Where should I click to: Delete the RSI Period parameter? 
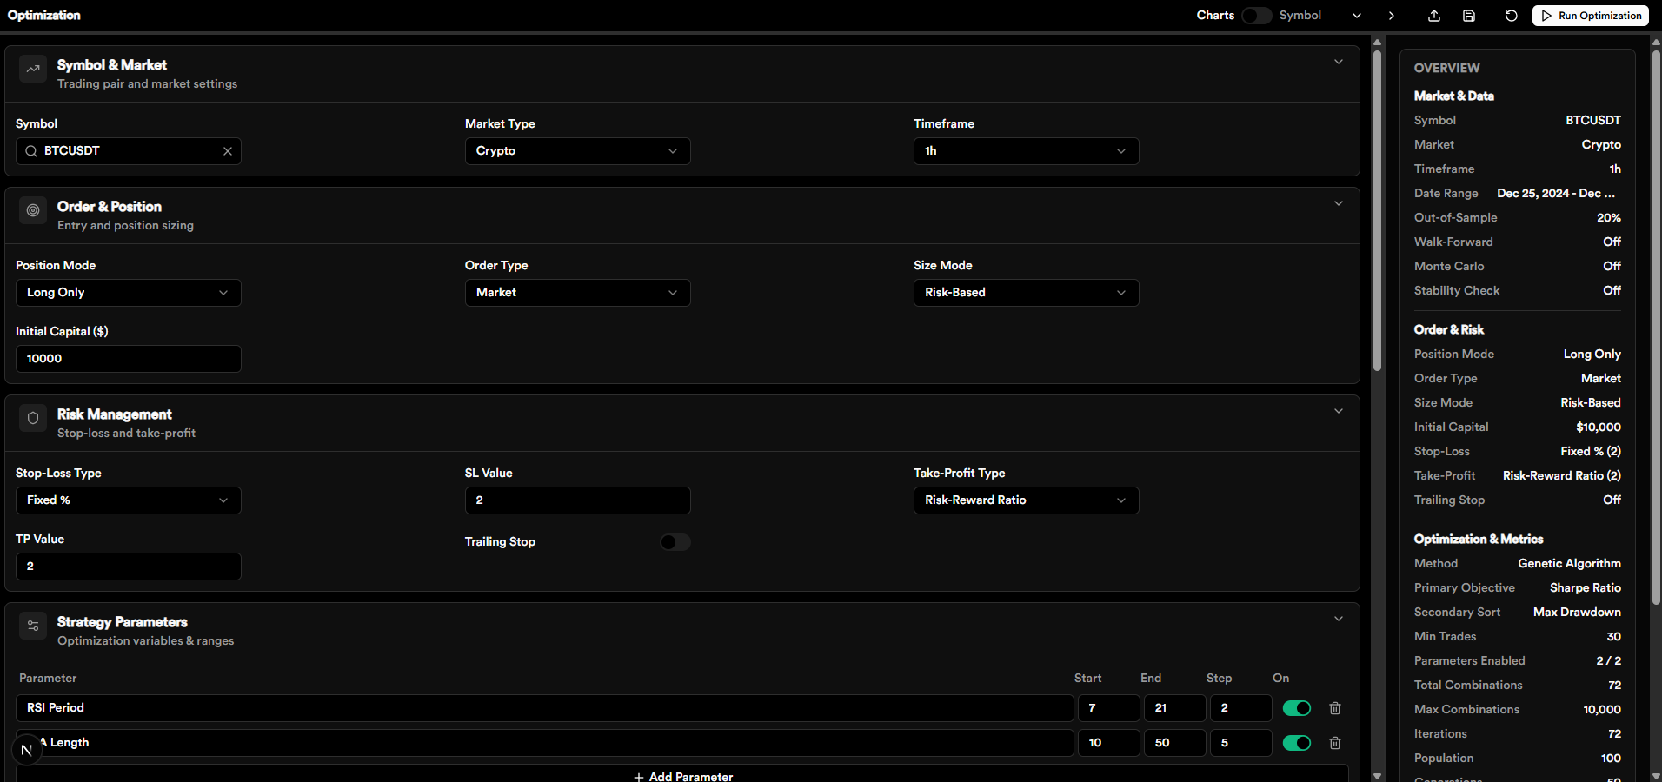click(x=1335, y=708)
